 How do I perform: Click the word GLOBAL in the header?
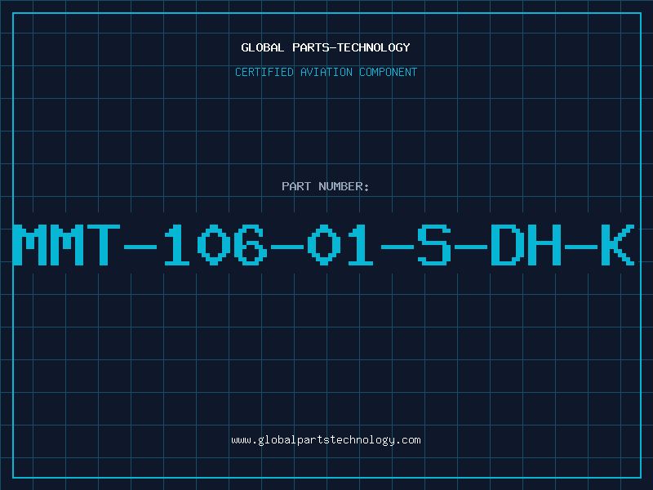(263, 47)
